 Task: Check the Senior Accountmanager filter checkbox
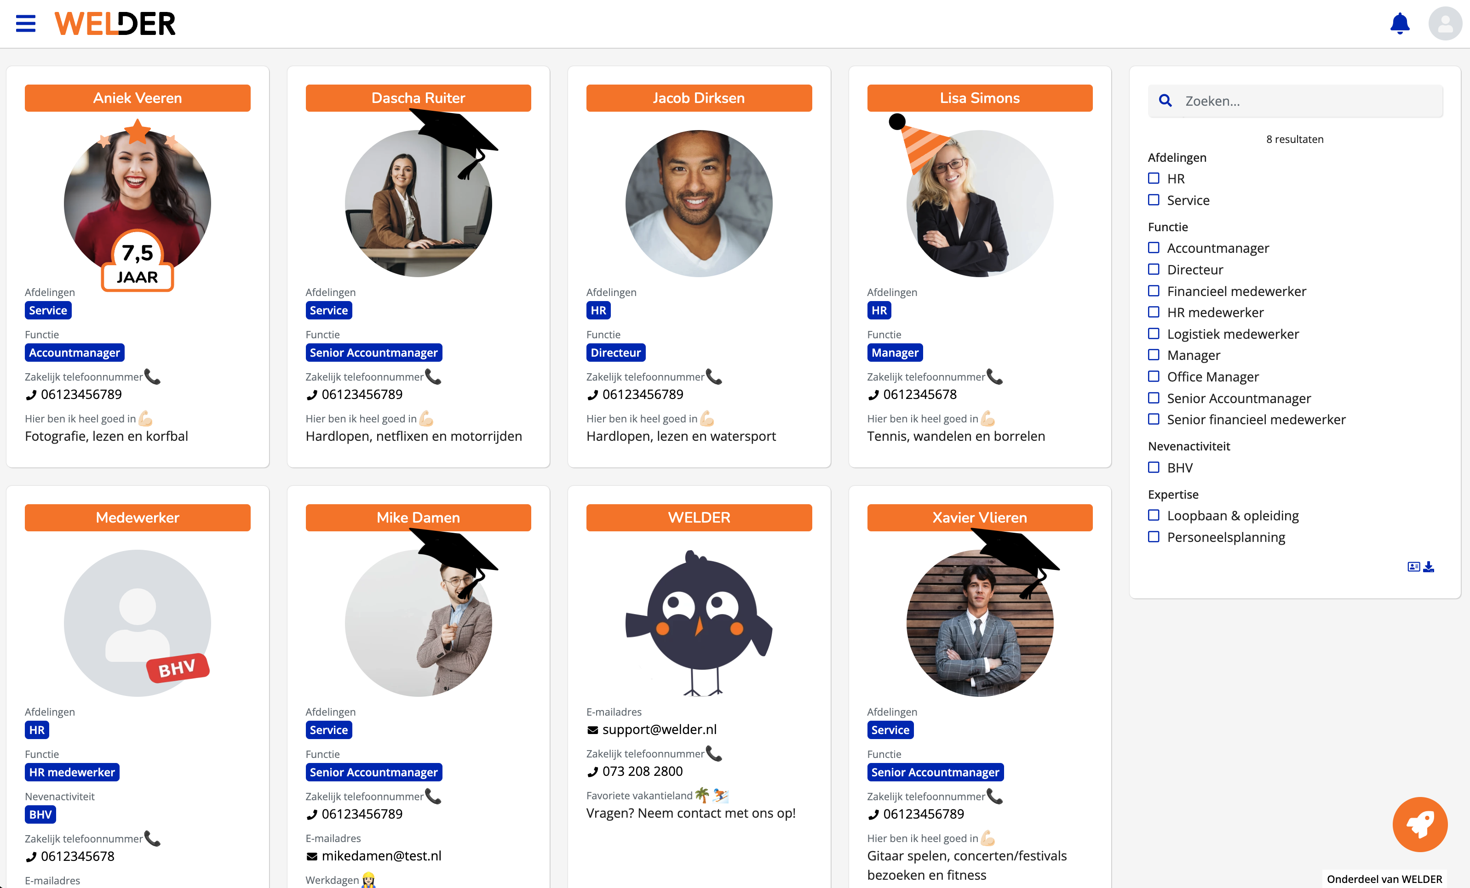1154,398
